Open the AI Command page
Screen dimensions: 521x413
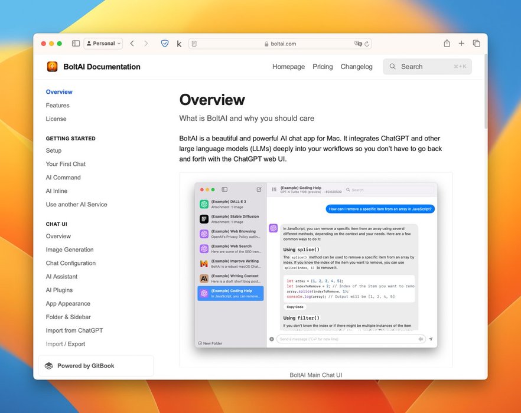click(63, 178)
